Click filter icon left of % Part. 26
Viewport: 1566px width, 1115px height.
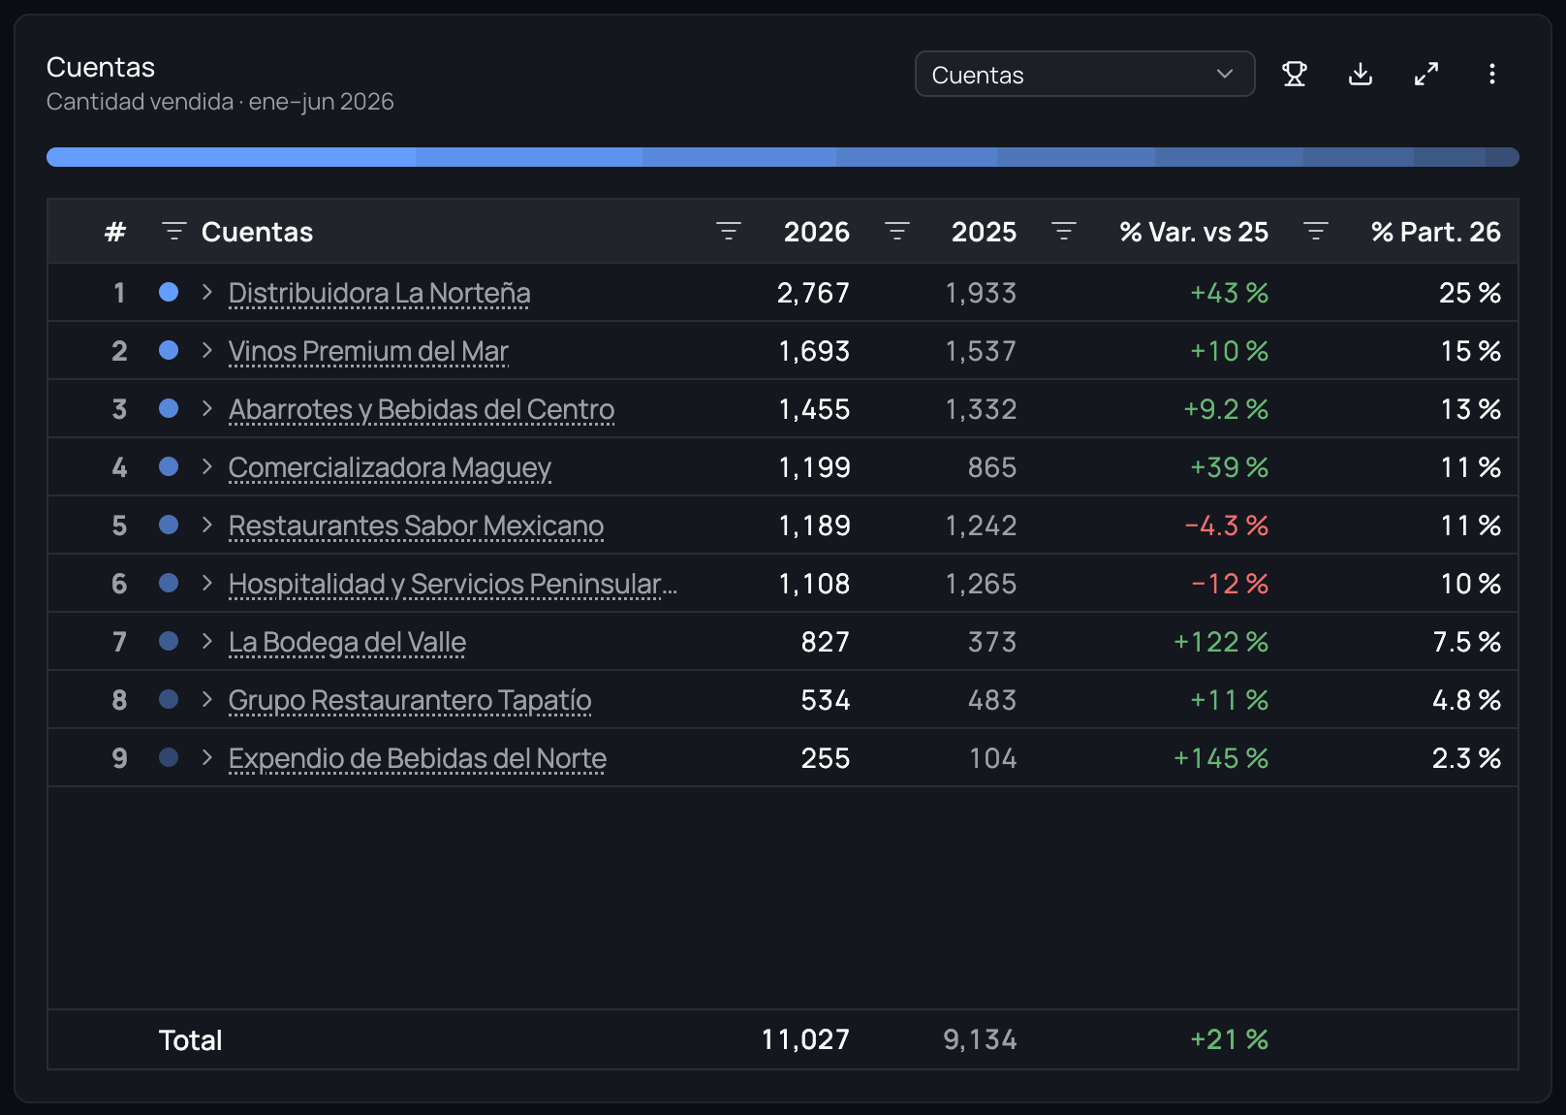pyautogui.click(x=1316, y=232)
